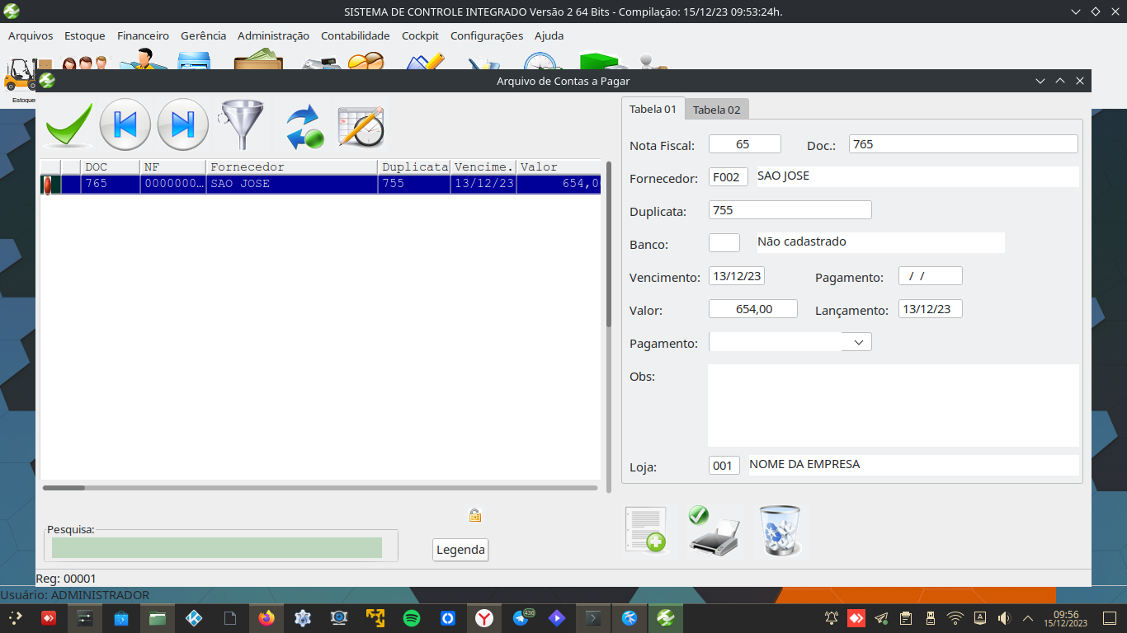1127x633 pixels.
Task: Open the calendar schedule editor icon
Action: (x=361, y=126)
